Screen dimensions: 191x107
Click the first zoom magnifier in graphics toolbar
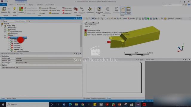pyautogui.click(x=87, y=18)
